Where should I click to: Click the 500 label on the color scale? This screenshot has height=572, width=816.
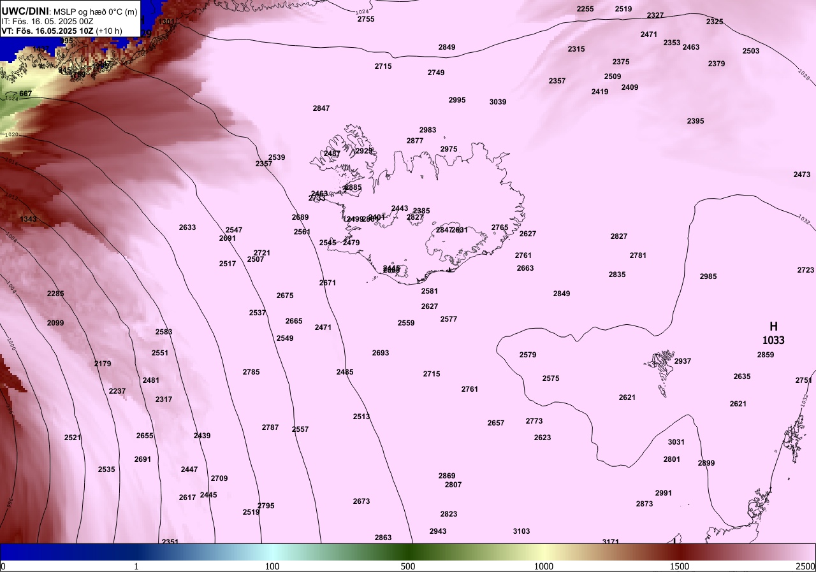point(408,566)
